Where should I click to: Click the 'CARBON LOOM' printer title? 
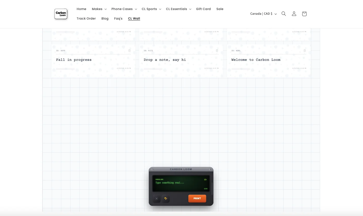tap(181, 169)
